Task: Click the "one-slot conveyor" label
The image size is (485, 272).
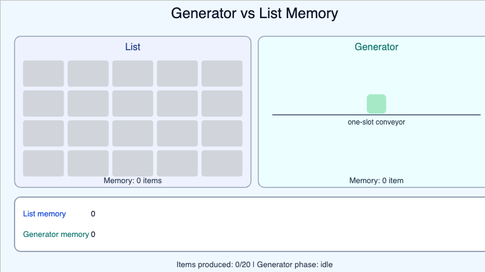Action: click(376, 122)
